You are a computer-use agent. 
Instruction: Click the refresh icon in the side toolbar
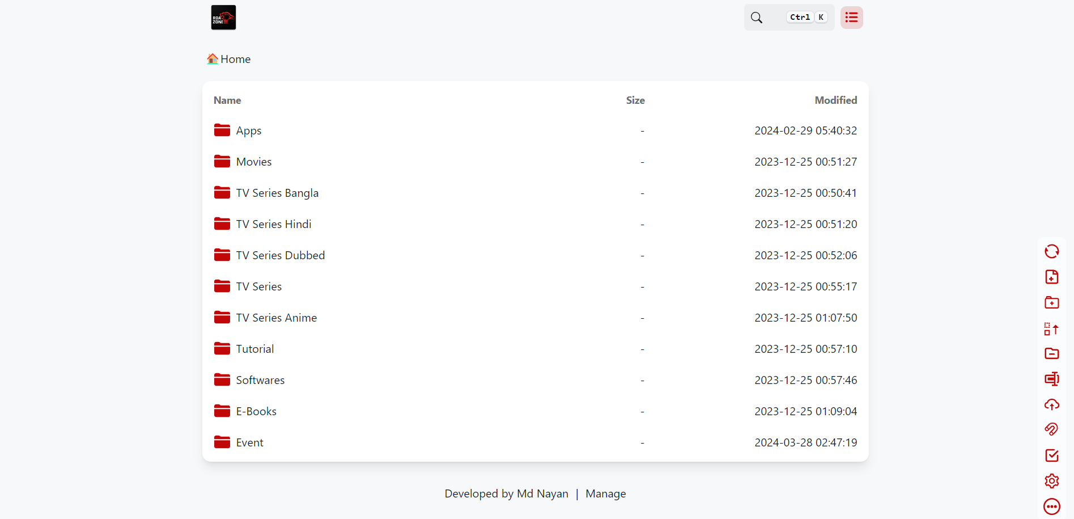tap(1051, 251)
